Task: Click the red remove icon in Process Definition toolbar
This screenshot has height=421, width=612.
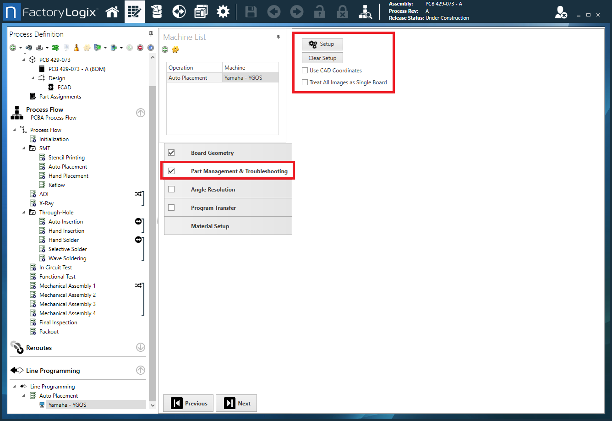Action: (x=140, y=48)
